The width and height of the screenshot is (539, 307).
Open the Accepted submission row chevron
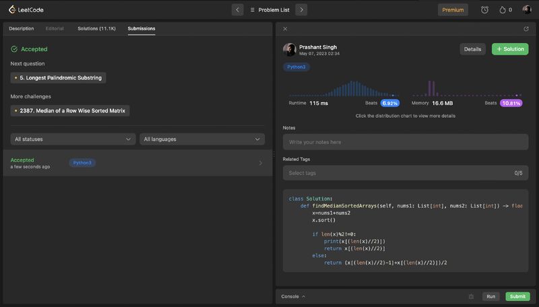(x=260, y=163)
